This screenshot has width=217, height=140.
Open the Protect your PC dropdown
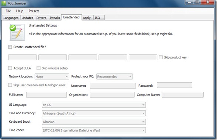point(114,76)
